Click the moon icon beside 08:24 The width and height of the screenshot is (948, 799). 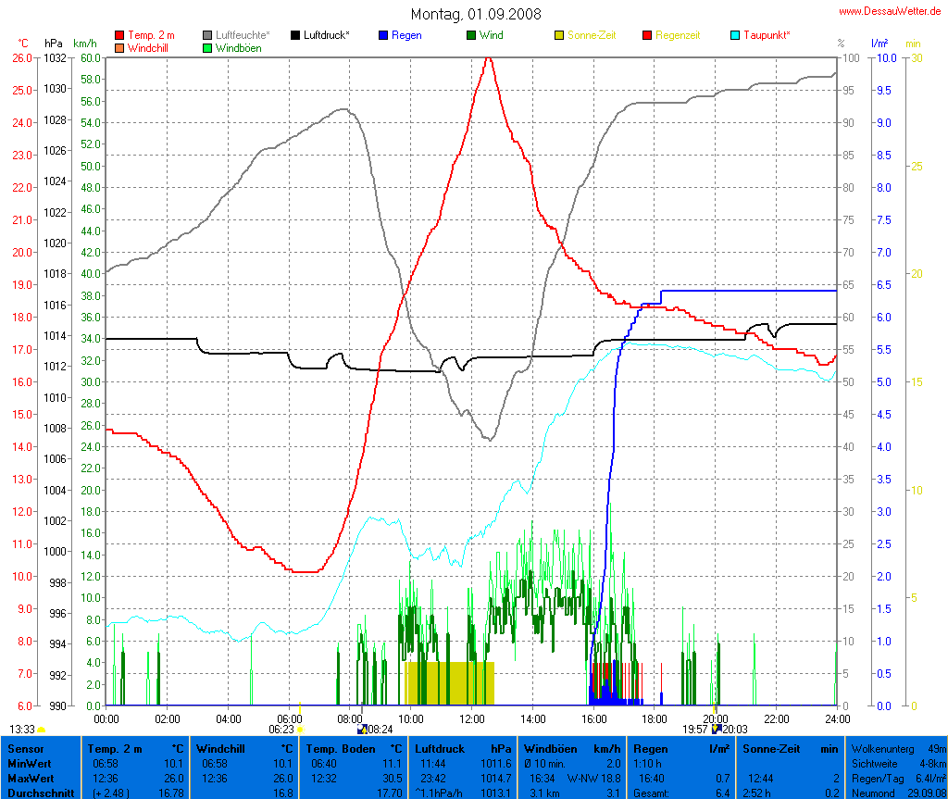[x=362, y=730]
